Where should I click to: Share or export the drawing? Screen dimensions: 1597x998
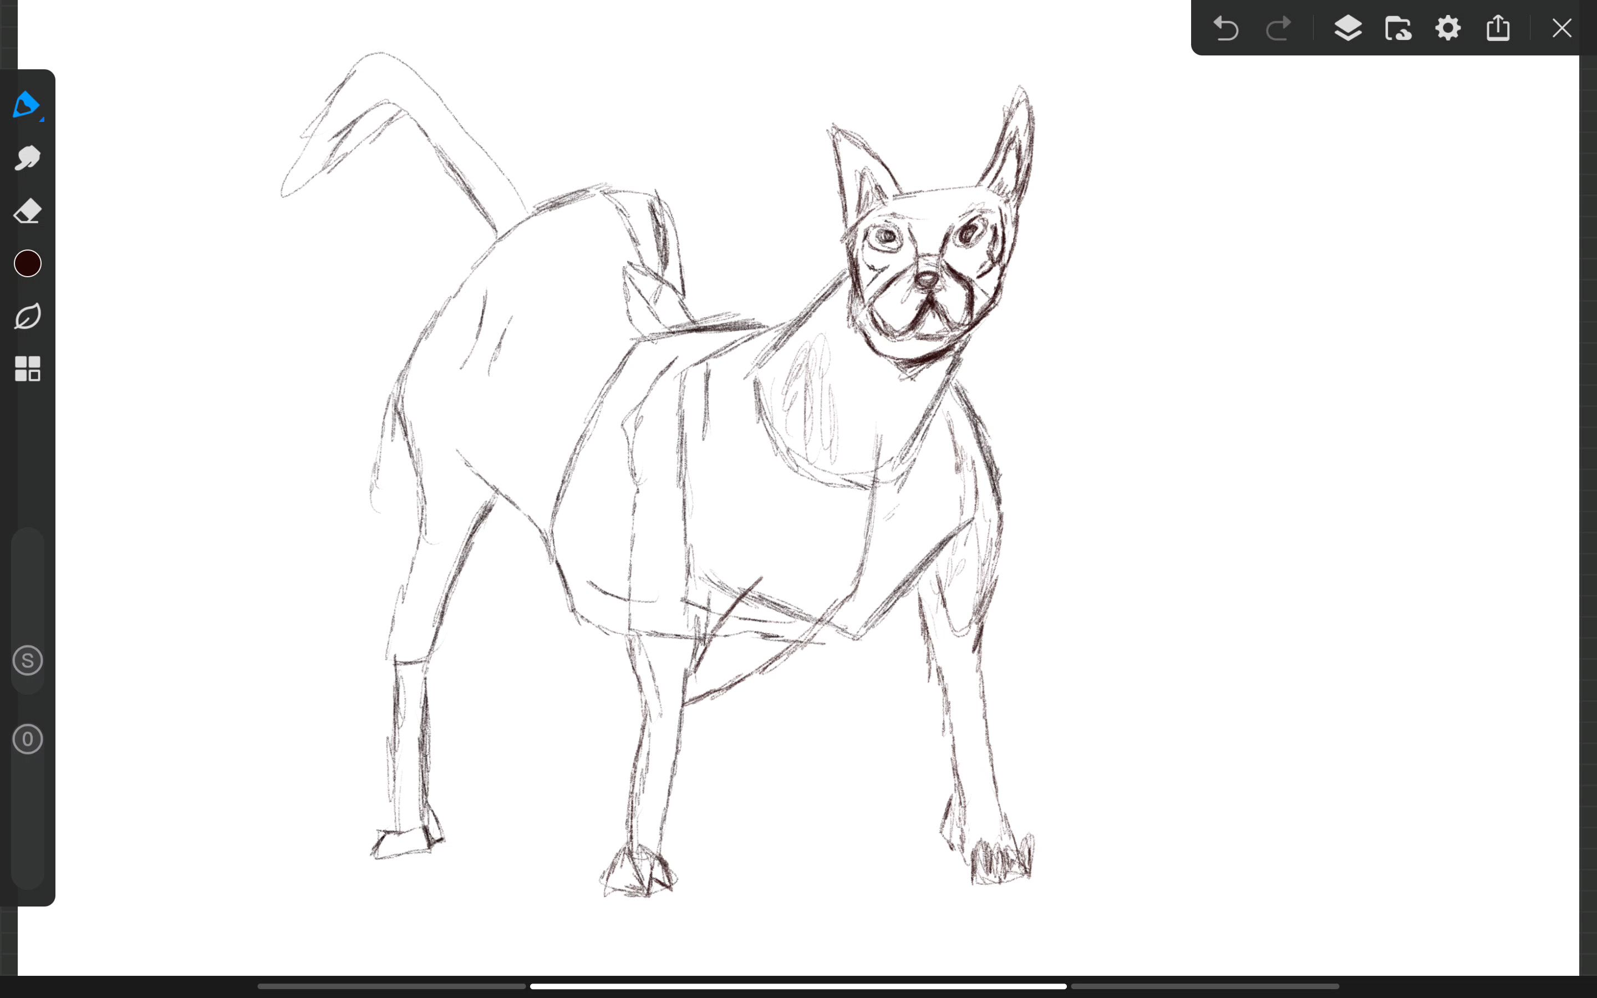pyautogui.click(x=1498, y=28)
